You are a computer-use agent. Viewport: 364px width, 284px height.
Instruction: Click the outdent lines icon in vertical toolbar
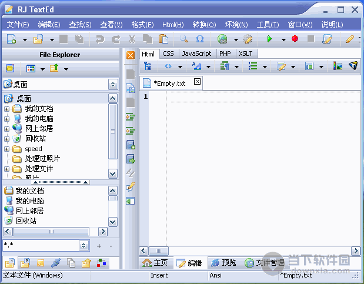131,131
